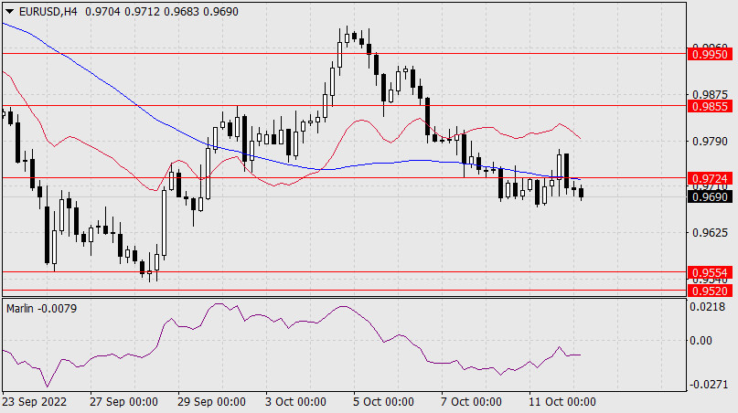This screenshot has width=738, height=413.
Task: Click the Marlin -0.0079 indicator label
Action: point(41,309)
